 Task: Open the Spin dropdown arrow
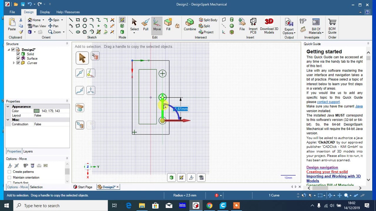click(62, 20)
